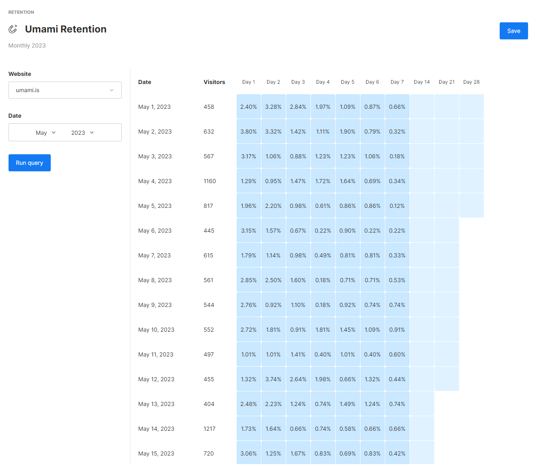
Task: Expand the May month selector
Action: click(x=45, y=133)
